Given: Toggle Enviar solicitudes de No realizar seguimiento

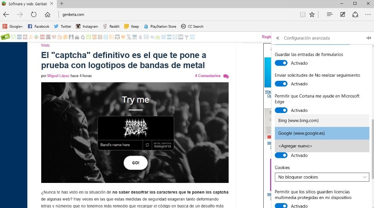Looking at the screenshot, I should [281, 84].
